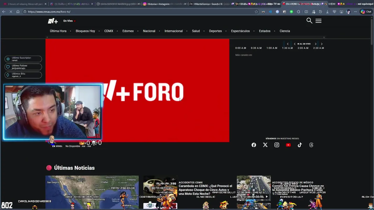Click the blue magnifier extension icon
Image resolution: width=374 pixels, height=210 pixels.
pyautogui.click(x=277, y=12)
